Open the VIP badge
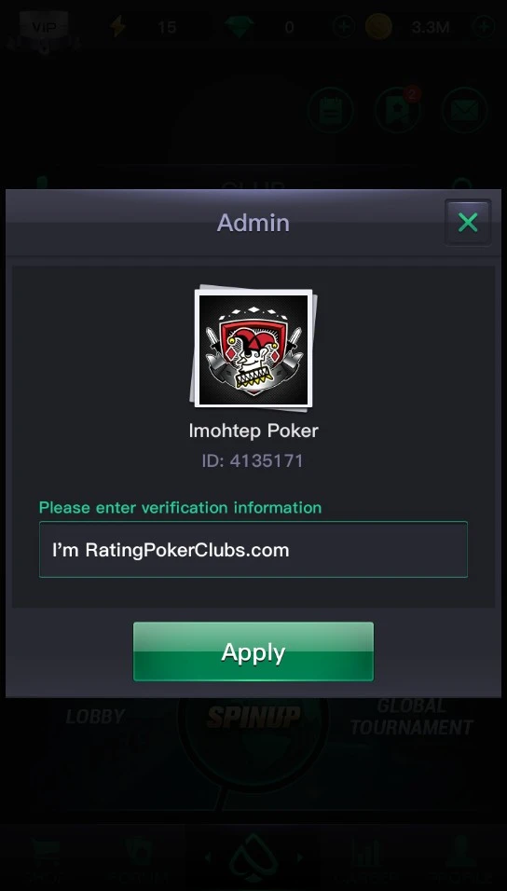Image resolution: width=507 pixels, height=891 pixels. (x=44, y=27)
